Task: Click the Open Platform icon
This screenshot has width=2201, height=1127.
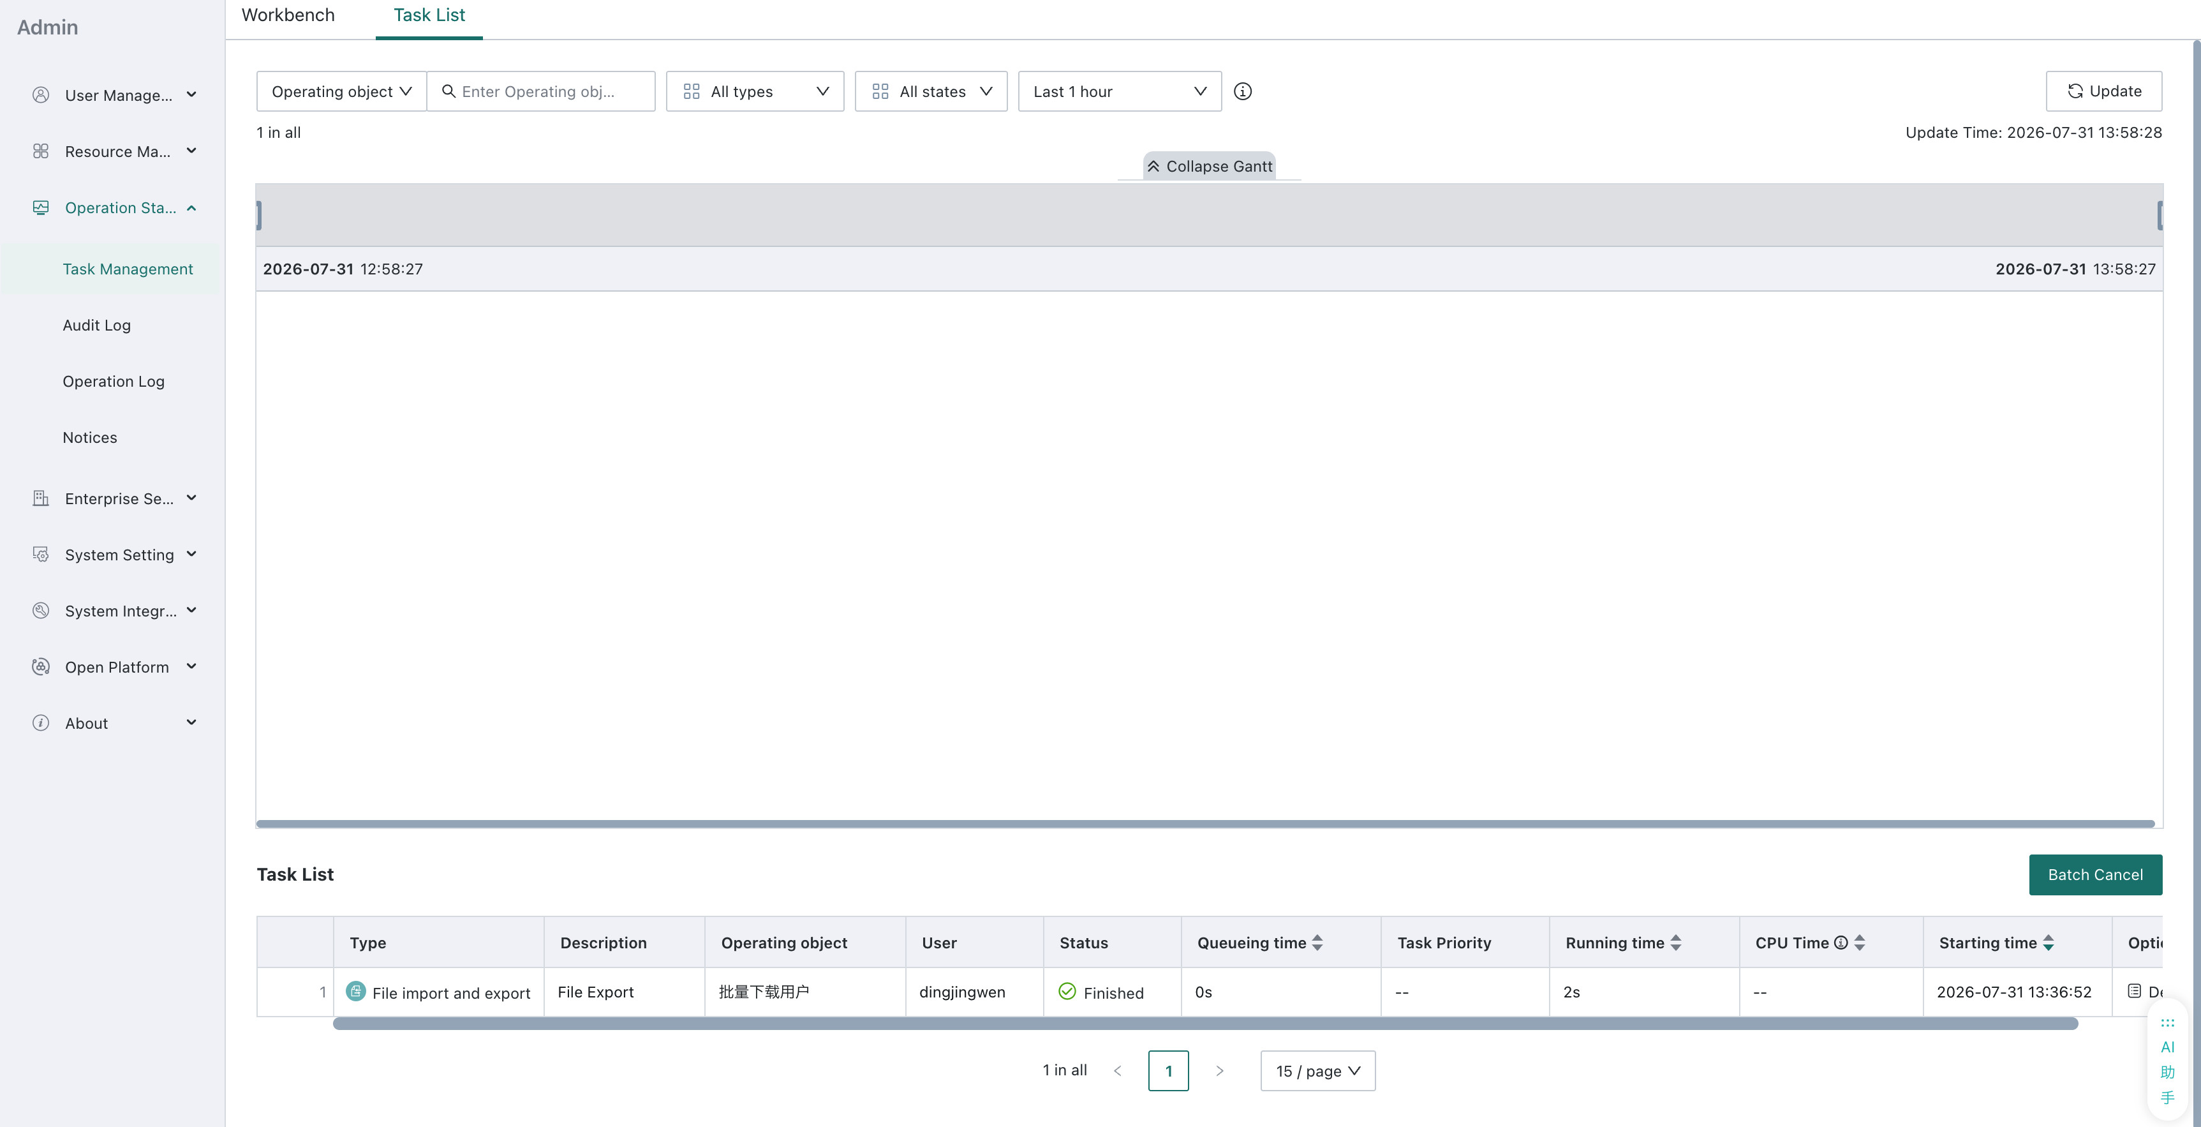Action: tap(40, 668)
